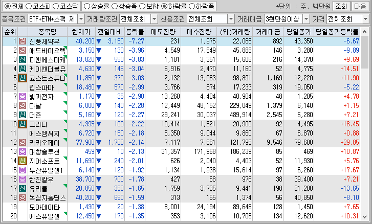Click the 다음 button
Image resolution: width=372 pixels, height=224 pixels.
[x=360, y=7]
